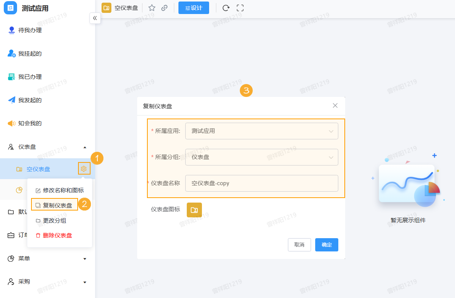The width and height of the screenshot is (455, 298).
Task: Open the settings gear on 空仪表盘
Action: [84, 169]
